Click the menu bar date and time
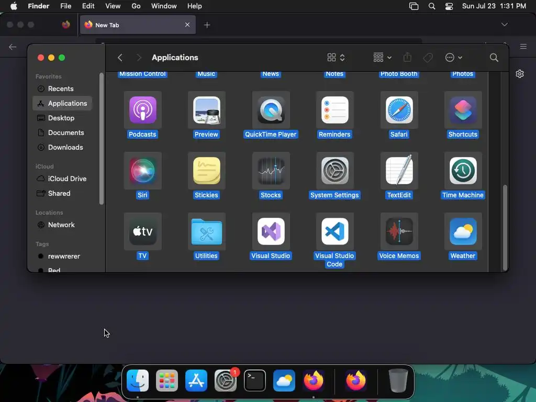 [494, 6]
